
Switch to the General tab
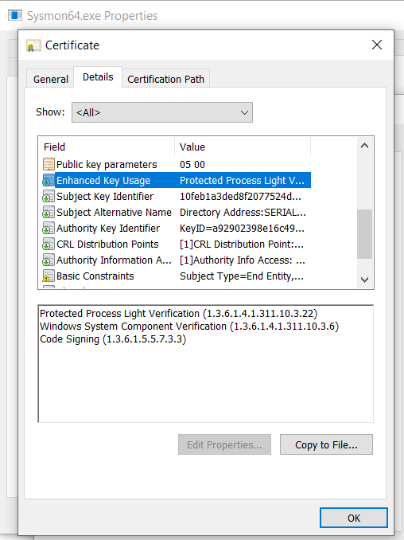[x=51, y=79]
